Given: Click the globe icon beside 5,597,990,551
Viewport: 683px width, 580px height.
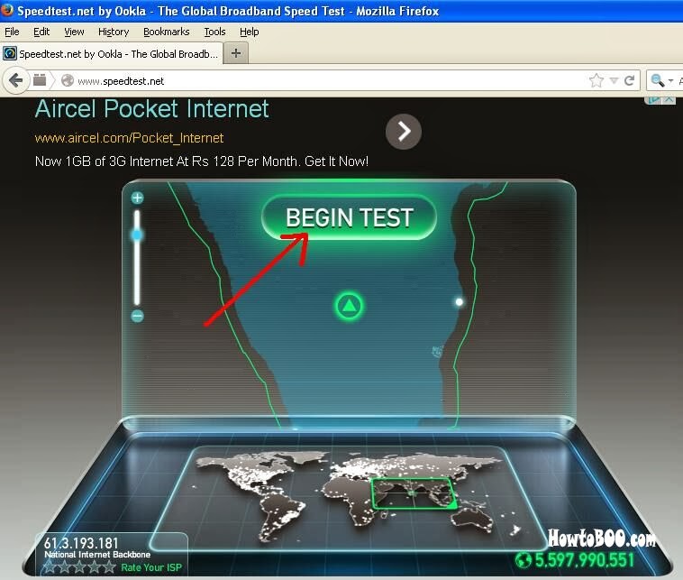Looking at the screenshot, I should (x=523, y=560).
